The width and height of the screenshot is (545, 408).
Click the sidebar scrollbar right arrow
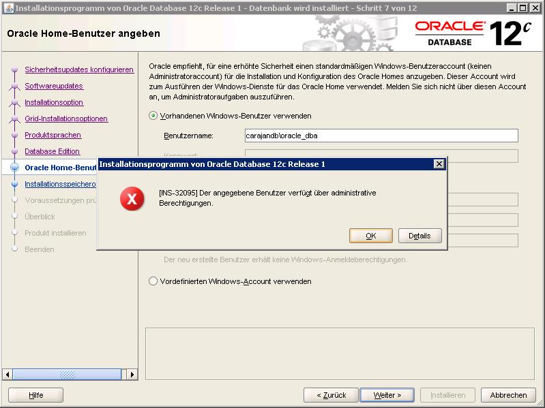click(132, 375)
